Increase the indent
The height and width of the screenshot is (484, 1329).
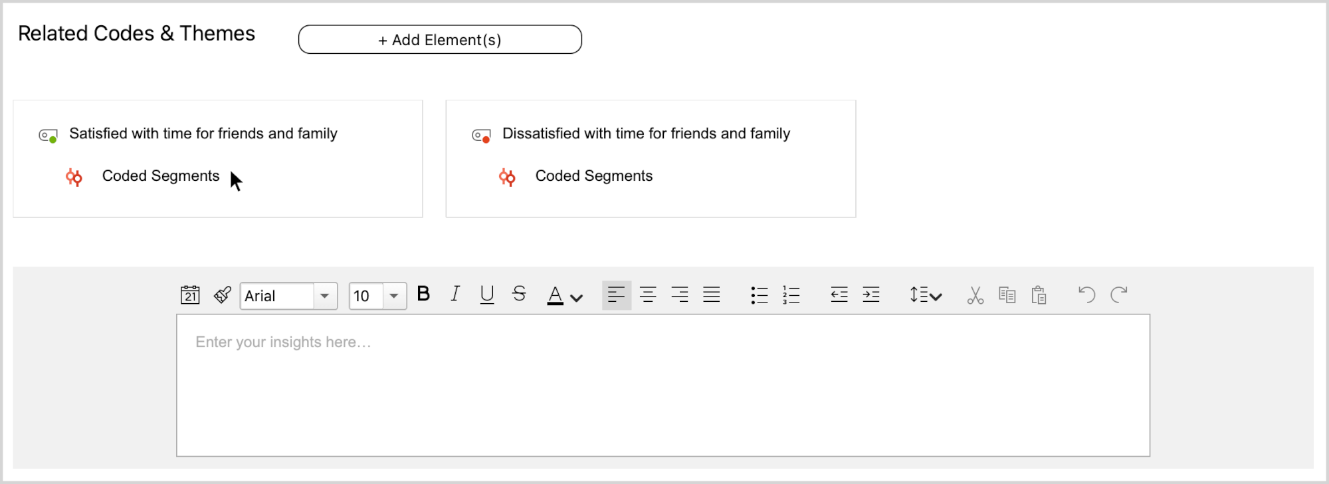pyautogui.click(x=871, y=295)
